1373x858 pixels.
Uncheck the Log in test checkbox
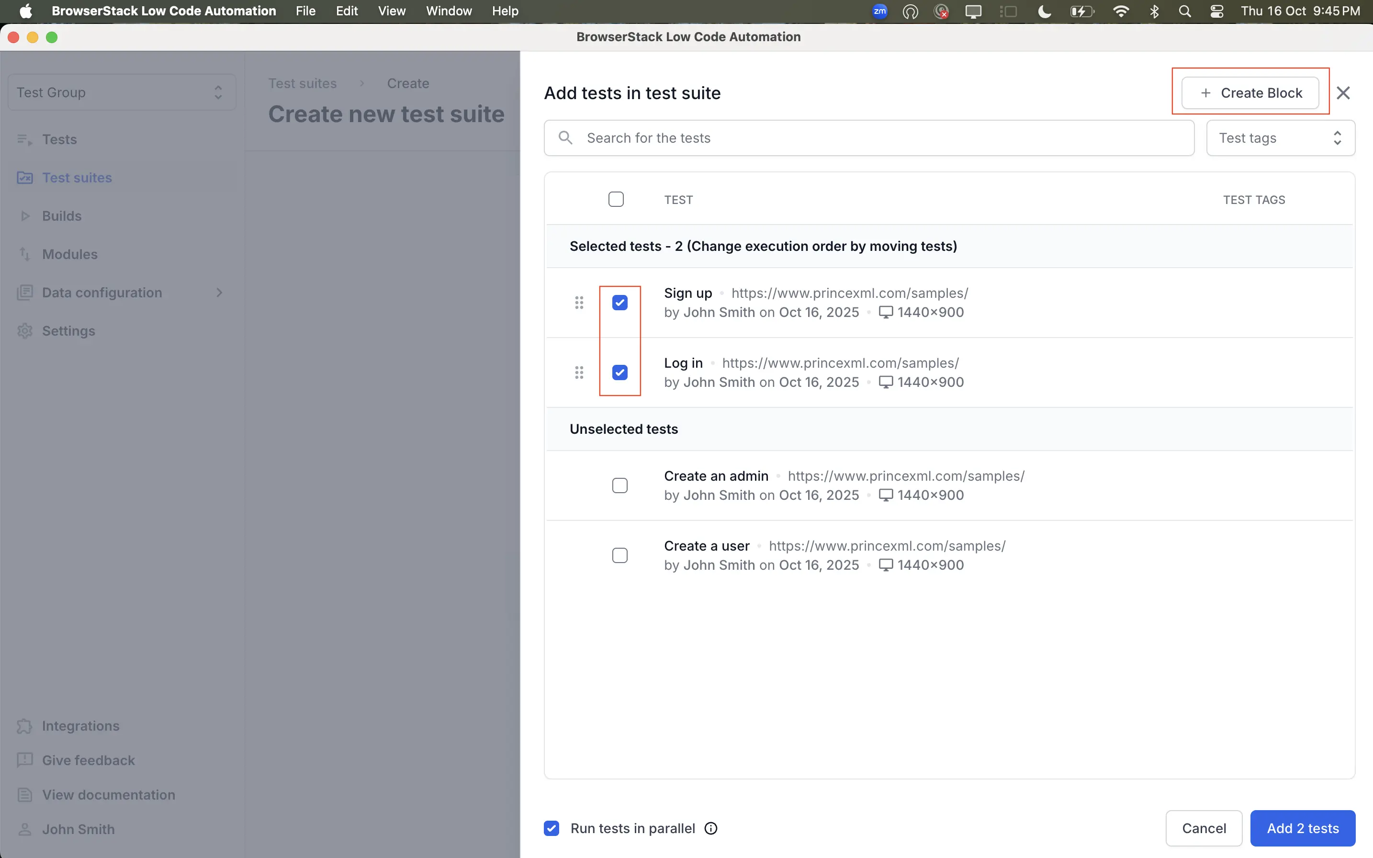point(619,372)
